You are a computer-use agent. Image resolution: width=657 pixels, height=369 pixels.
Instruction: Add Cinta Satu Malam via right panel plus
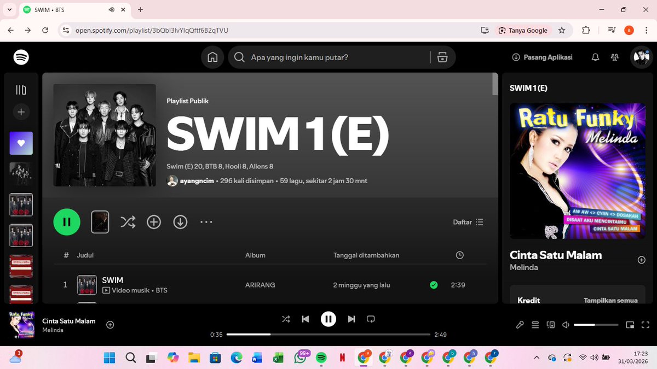click(x=642, y=260)
